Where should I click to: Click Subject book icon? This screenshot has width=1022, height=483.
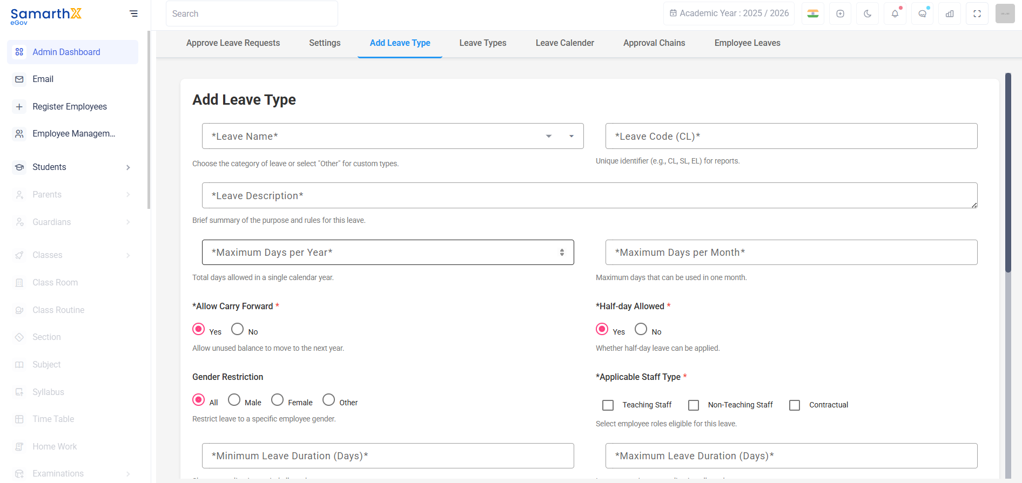click(x=19, y=365)
